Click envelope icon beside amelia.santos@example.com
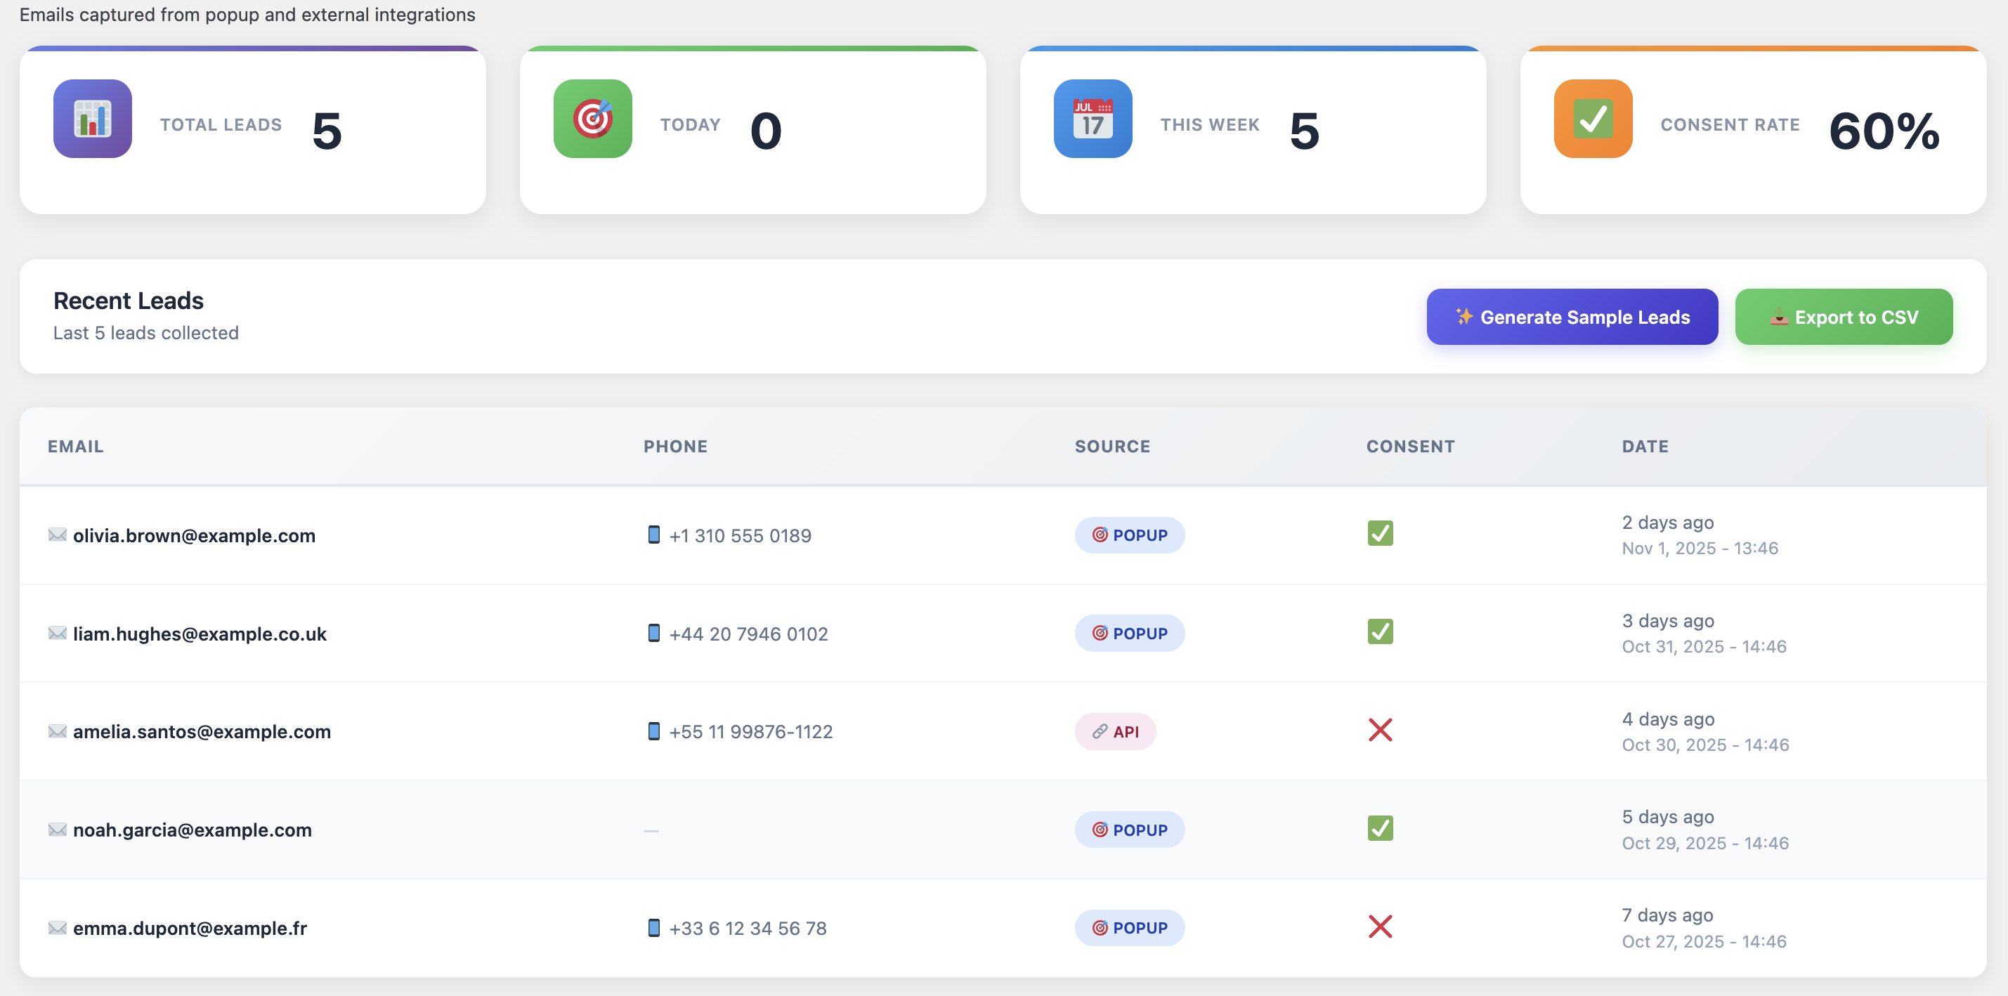Screen dimensions: 2008x996 (57, 731)
